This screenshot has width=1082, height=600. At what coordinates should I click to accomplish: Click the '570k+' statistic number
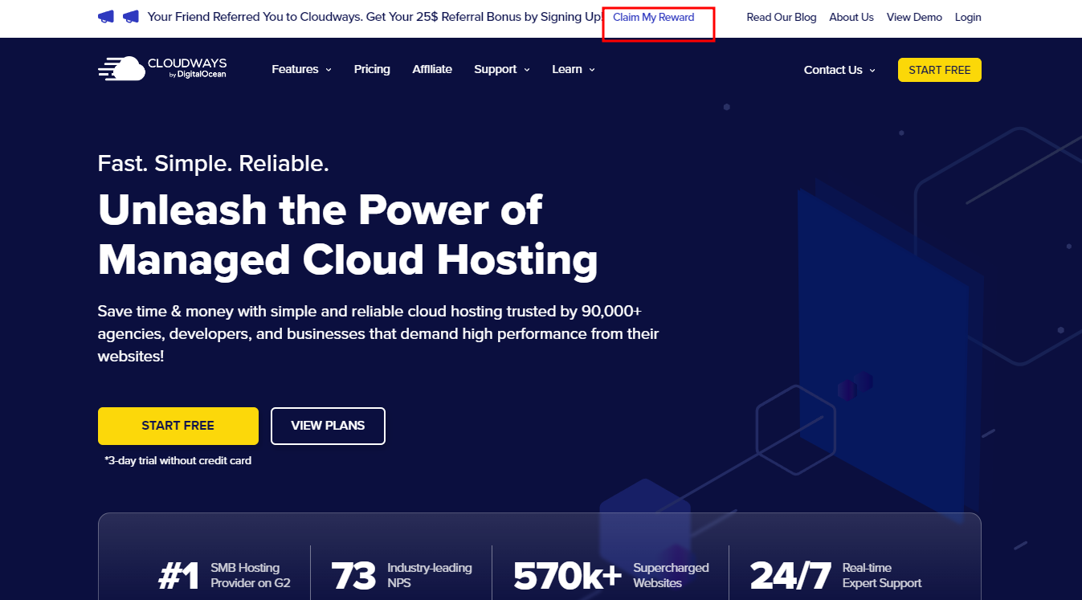[567, 575]
